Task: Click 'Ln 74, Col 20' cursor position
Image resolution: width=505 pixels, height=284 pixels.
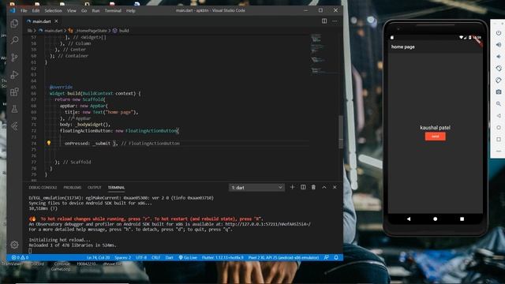Action: pyautogui.click(x=98, y=258)
